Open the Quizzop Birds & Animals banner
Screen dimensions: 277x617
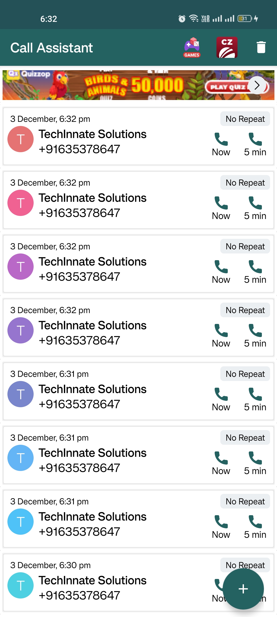[x=128, y=85]
